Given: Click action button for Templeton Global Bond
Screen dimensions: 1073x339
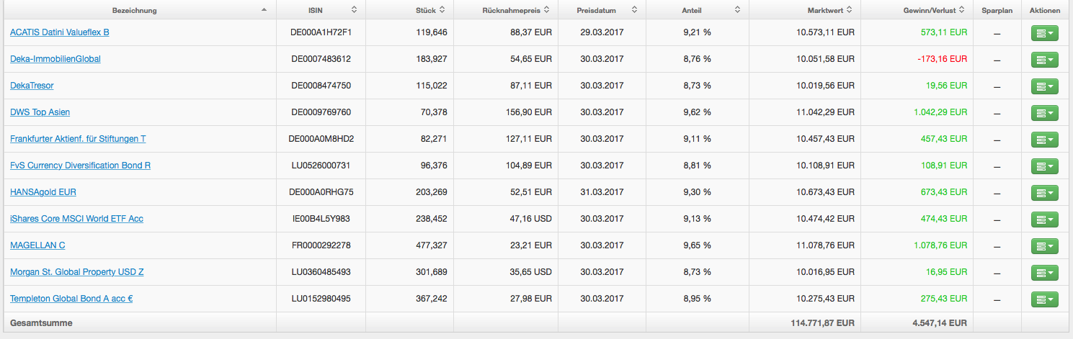Looking at the screenshot, I should [x=1044, y=299].
